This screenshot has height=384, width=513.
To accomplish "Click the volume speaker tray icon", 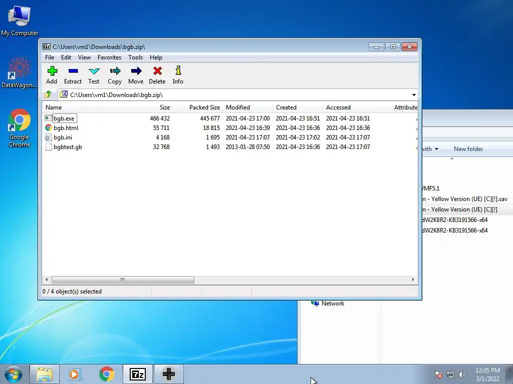I will (x=462, y=374).
